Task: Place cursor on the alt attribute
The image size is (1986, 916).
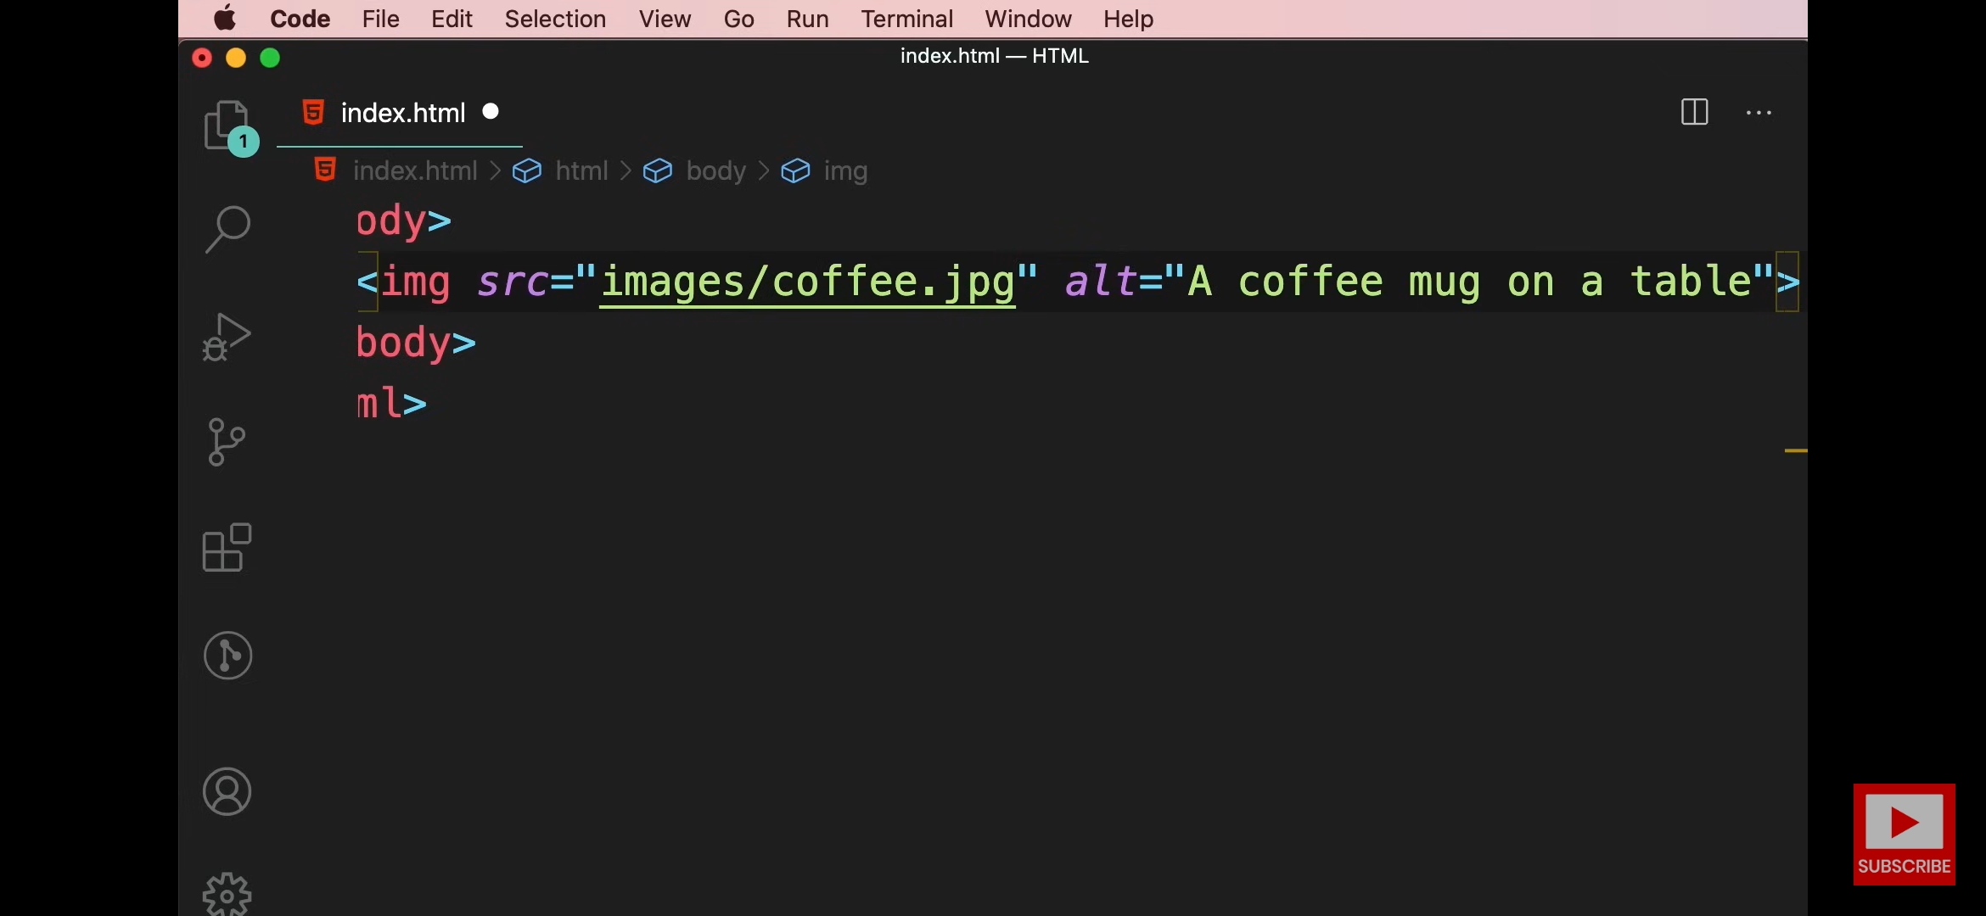Action: 1101,282
